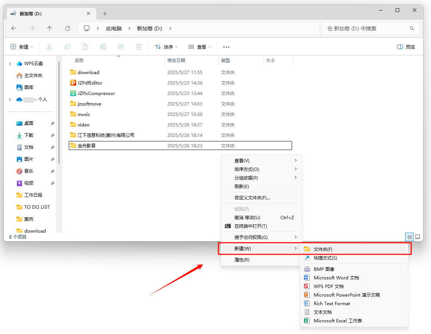
Task: Open the 查看 toolbar dropdown
Action: [x=199, y=47]
